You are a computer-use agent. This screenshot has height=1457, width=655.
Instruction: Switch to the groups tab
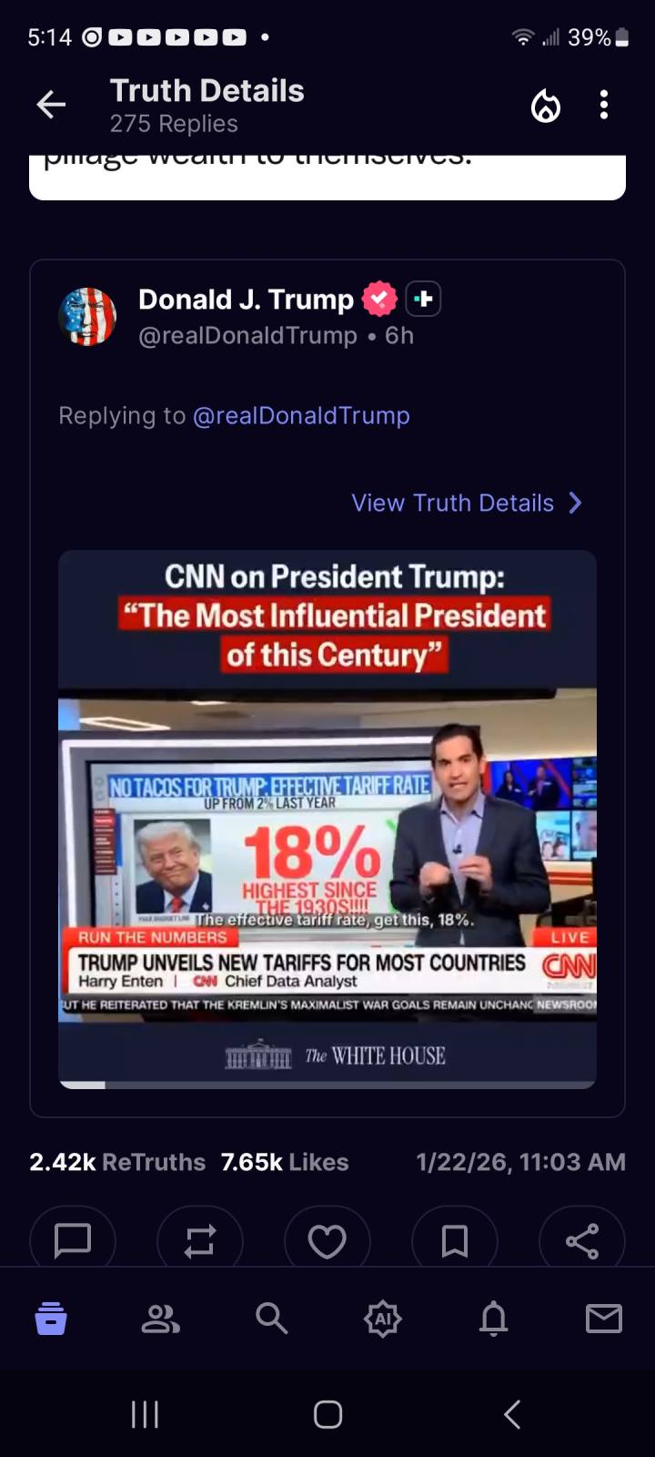[x=161, y=1318]
